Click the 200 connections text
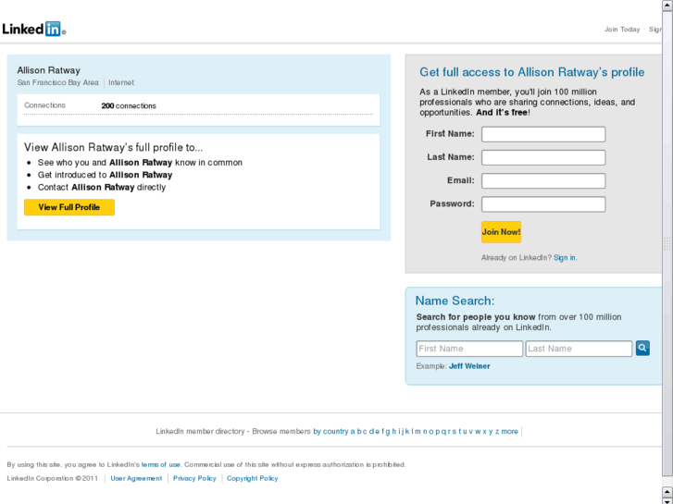The height and width of the screenshot is (504, 673). [129, 106]
